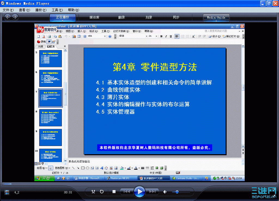This screenshot has height=201, width=279.
Task: Select slide 8 thumbnail in the slide pane
Action: click(50, 118)
